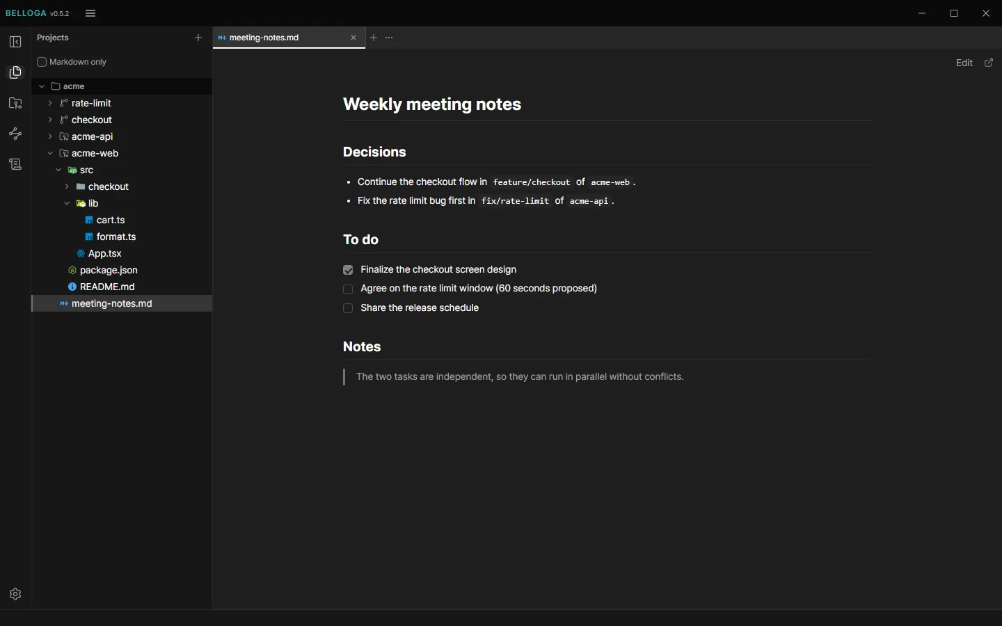The image size is (1002, 626).
Task: Click the fix/rate-limit inline code
Action: click(x=516, y=201)
